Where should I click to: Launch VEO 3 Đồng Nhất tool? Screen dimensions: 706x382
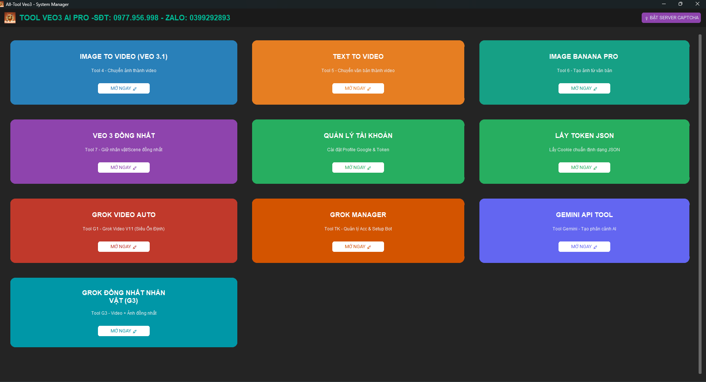123,168
